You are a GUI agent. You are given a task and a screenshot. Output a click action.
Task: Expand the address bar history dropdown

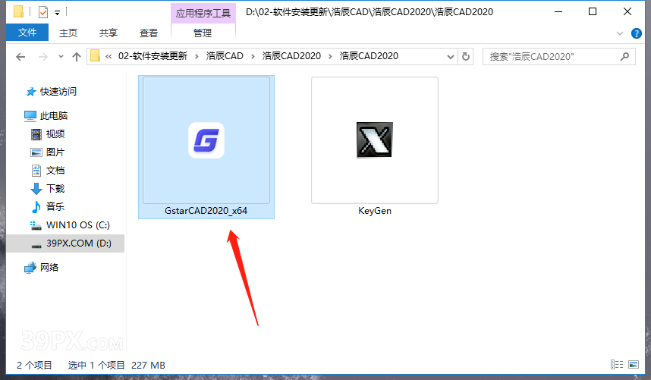coord(451,56)
